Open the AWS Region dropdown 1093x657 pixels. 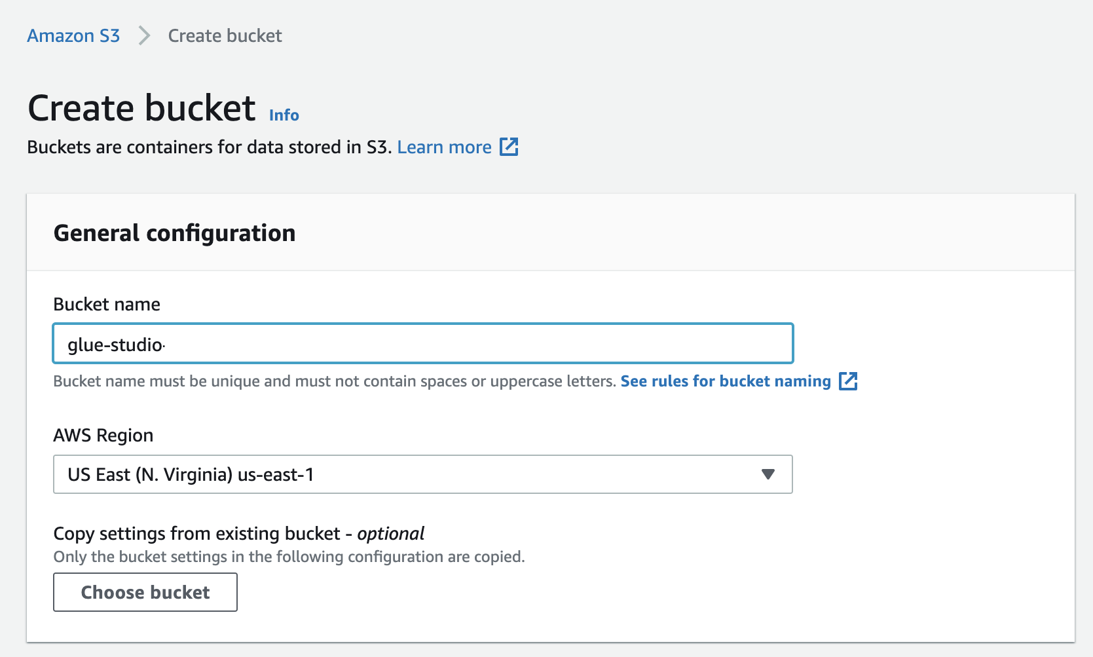pyautogui.click(x=423, y=474)
